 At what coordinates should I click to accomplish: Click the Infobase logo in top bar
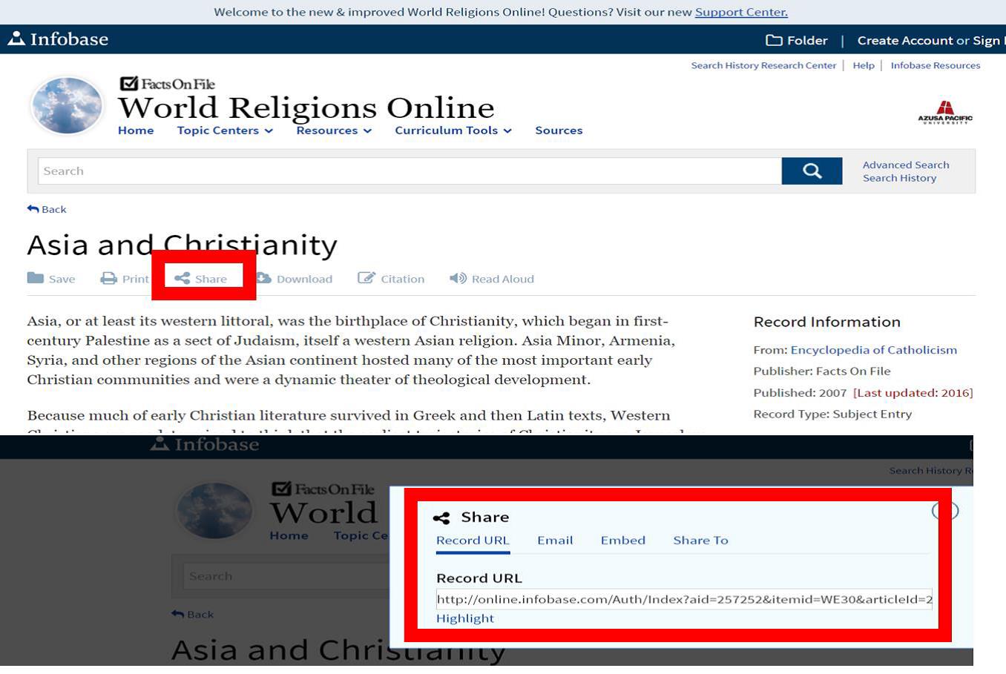58,39
